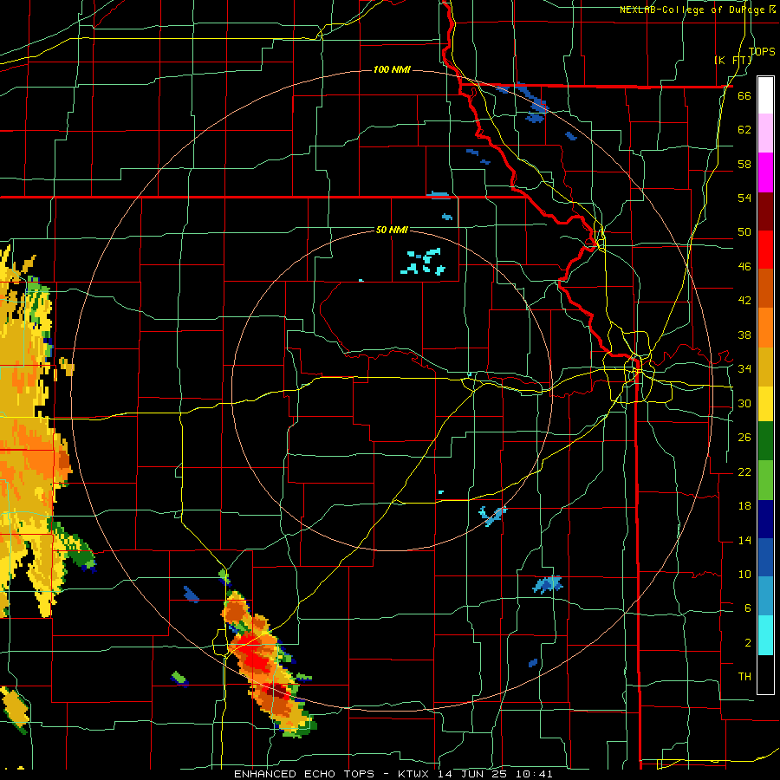Select the bright orange legend swatch
This screenshot has height=780, width=780.
(x=765, y=328)
